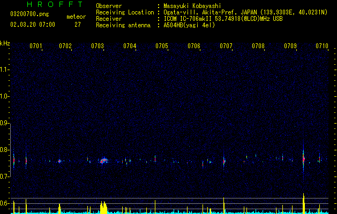Click the receiving location Ogata-vill. Akita-Pref. text
The width and height of the screenshot is (337, 214).
(x=245, y=12)
